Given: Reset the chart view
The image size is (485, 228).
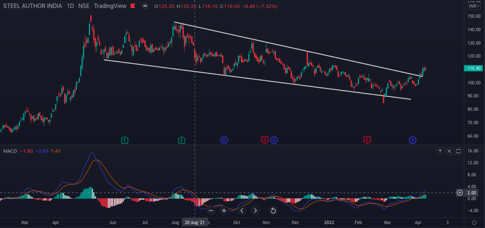Looking at the screenshot, I should pos(273,211).
